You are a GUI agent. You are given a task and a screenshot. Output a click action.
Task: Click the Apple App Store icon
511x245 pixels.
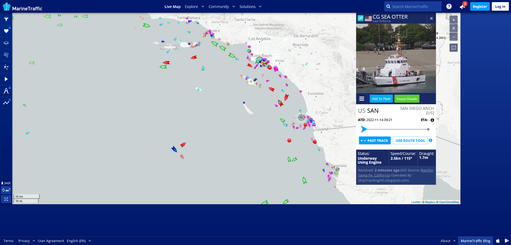pyautogui.click(x=498, y=241)
